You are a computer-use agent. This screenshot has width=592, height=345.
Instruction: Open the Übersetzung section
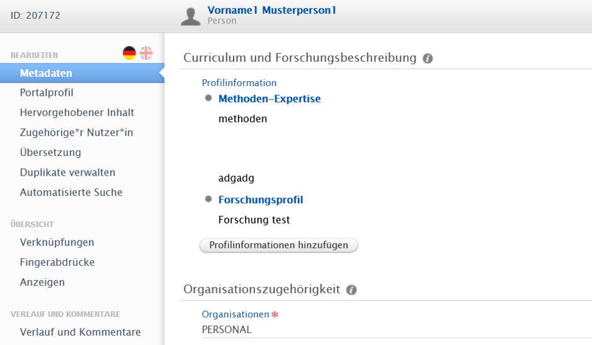(50, 152)
